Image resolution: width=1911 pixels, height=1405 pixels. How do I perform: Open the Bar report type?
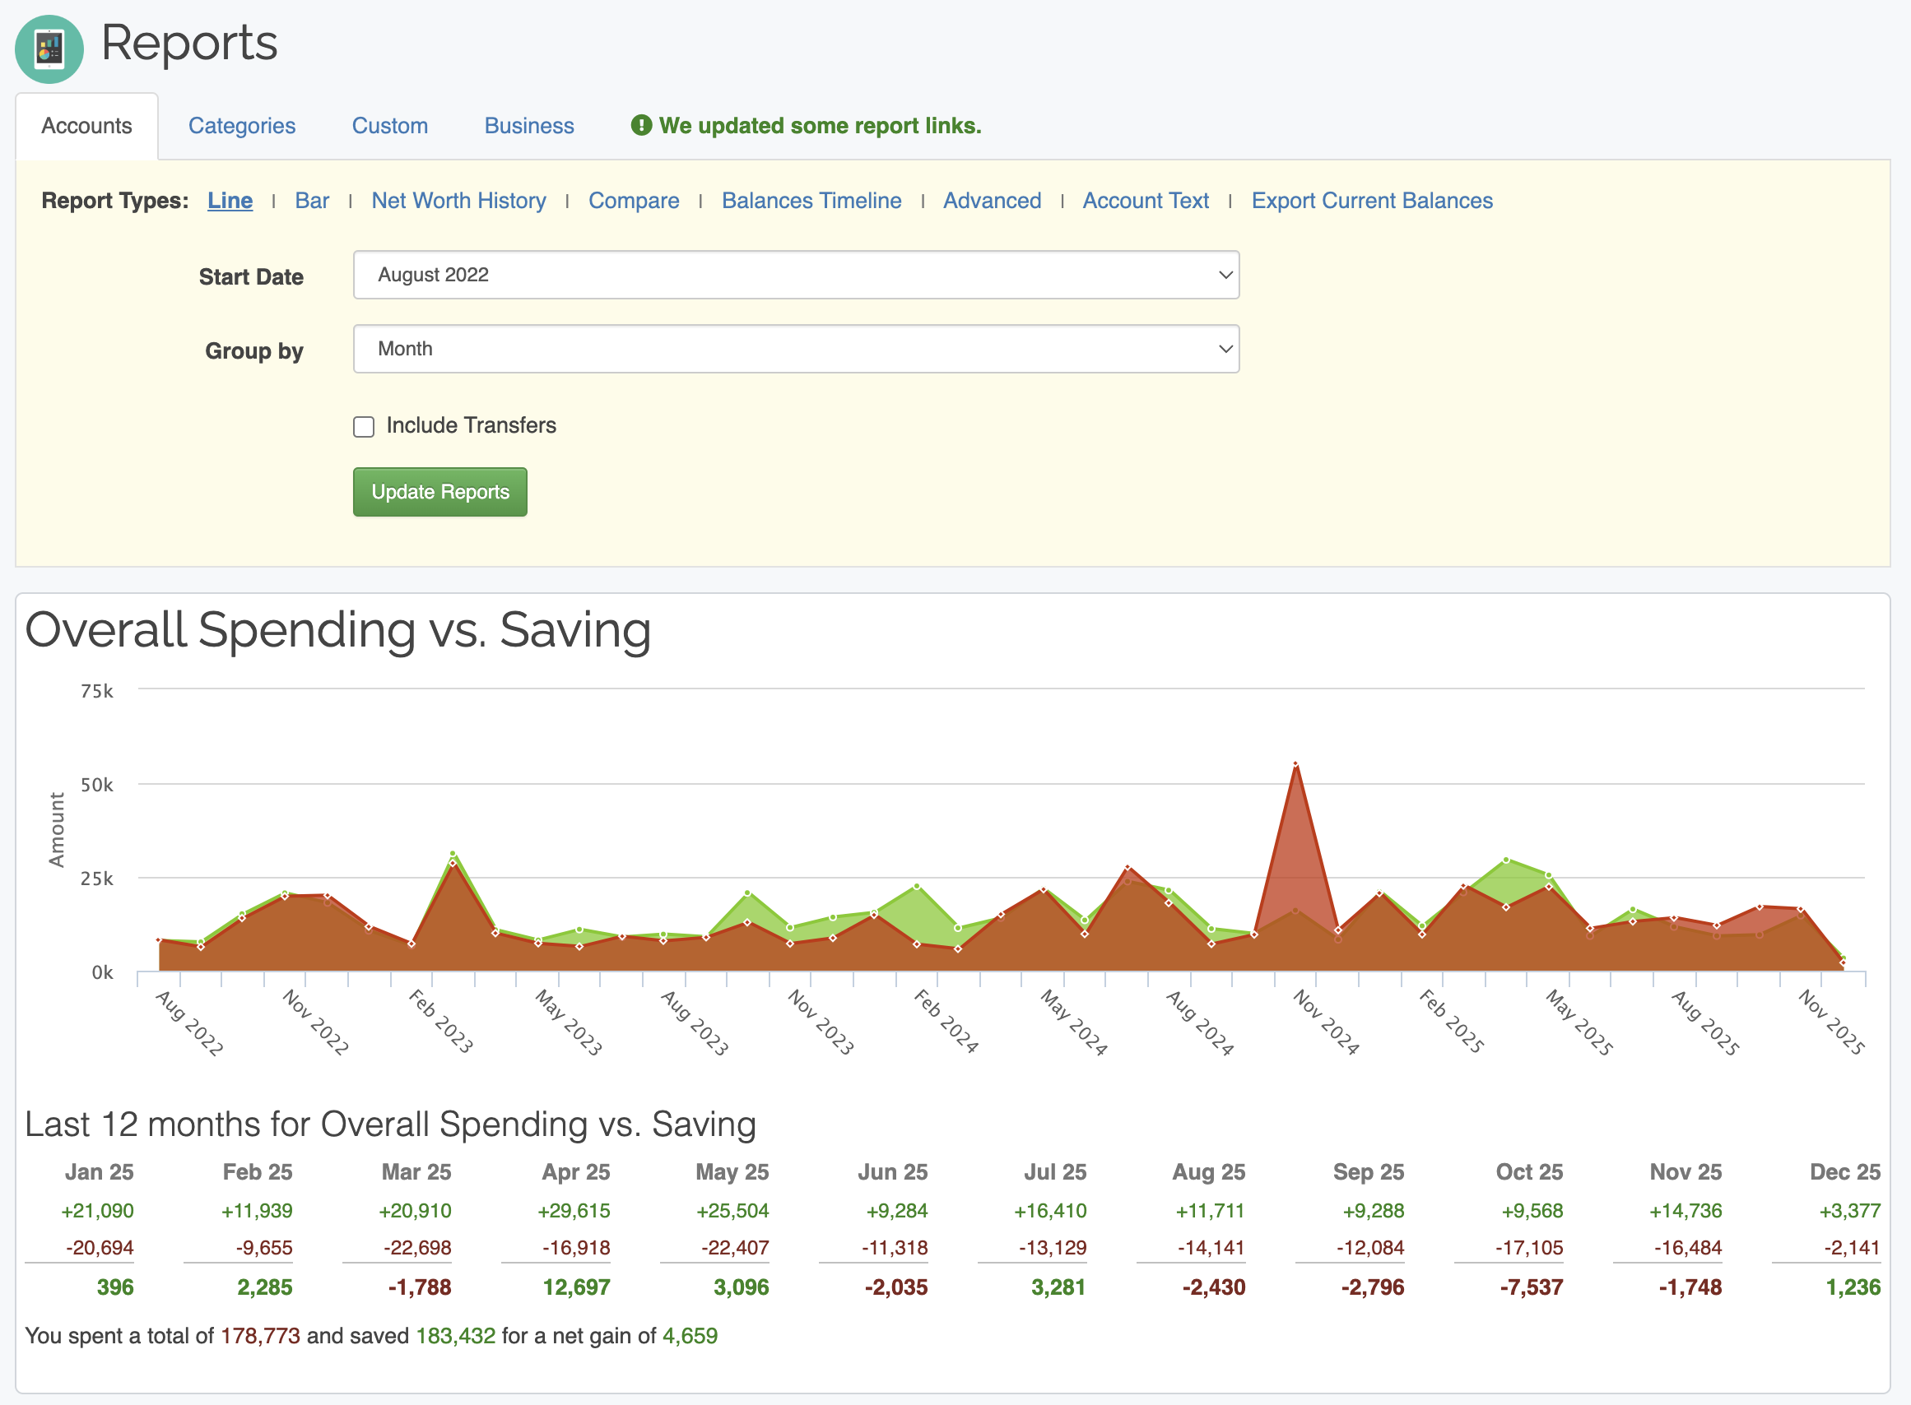(x=311, y=201)
